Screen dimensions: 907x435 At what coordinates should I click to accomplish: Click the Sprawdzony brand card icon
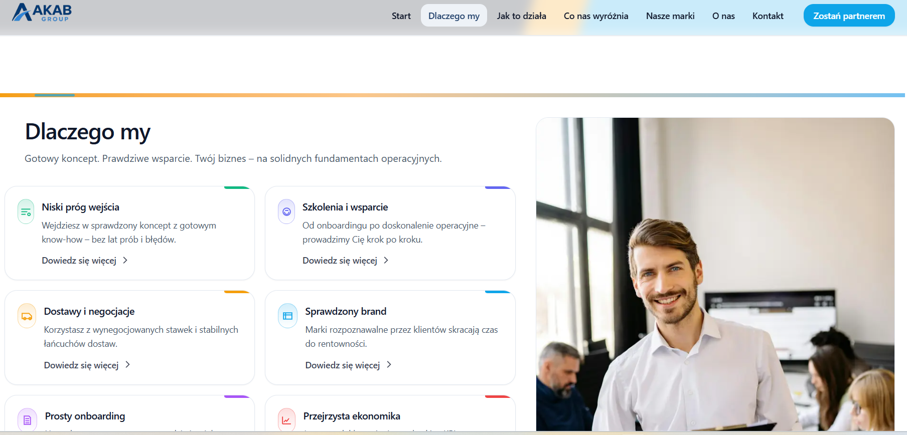click(x=287, y=316)
